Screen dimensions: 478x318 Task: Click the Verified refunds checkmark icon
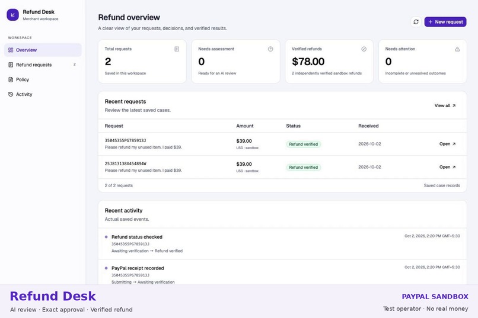pos(364,49)
